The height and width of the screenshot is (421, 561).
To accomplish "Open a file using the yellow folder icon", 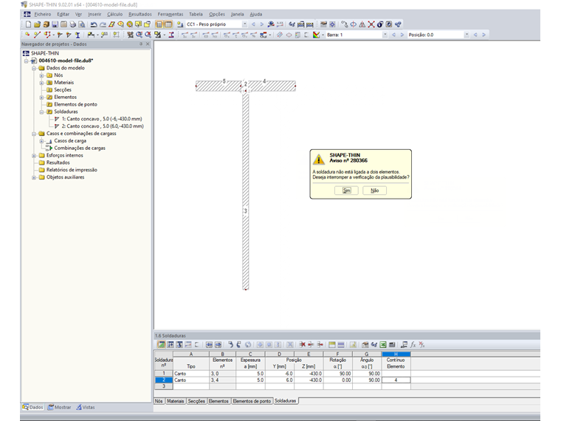I will pyautogui.click(x=37, y=24).
